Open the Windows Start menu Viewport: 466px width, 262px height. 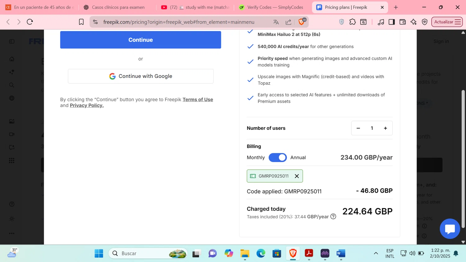tap(99, 253)
